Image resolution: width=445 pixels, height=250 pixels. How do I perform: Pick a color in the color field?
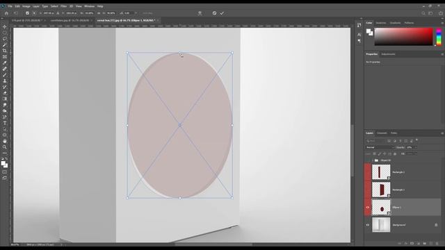pyautogui.click(x=403, y=37)
